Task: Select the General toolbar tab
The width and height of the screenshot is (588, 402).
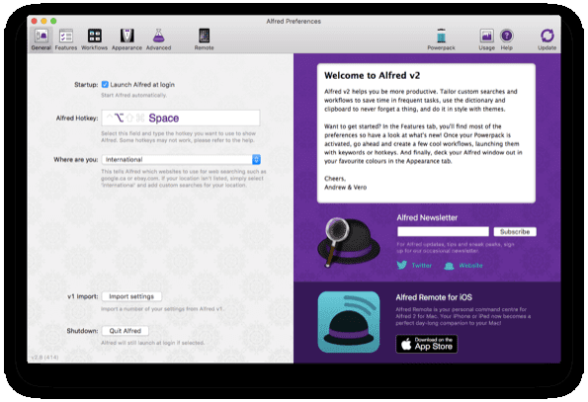Action: 42,40
